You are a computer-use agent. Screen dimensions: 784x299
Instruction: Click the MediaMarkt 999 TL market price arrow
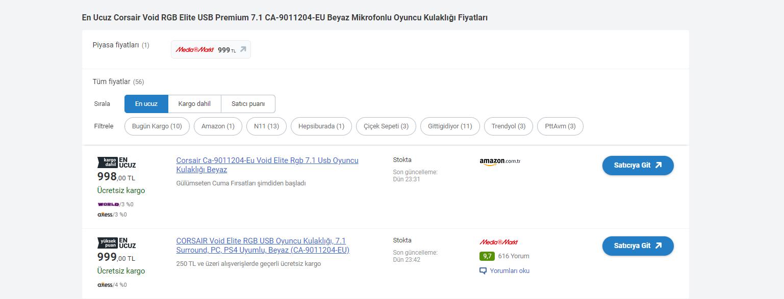(243, 49)
